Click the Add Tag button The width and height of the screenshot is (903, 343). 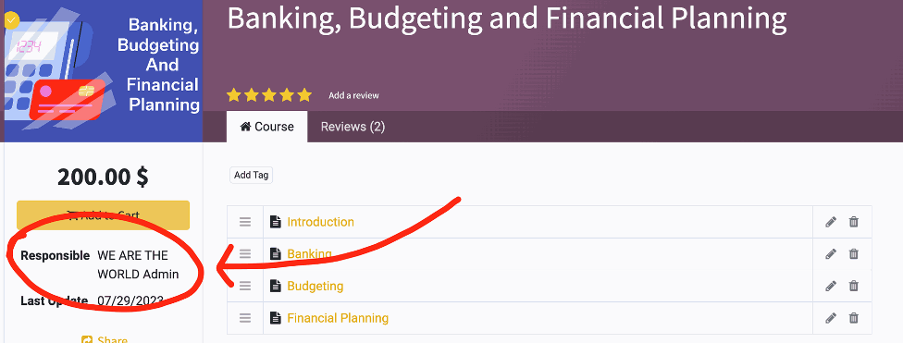(251, 176)
